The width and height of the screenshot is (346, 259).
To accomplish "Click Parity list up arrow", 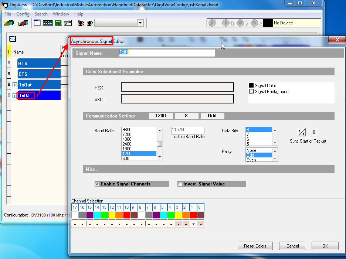I will click(275, 151).
